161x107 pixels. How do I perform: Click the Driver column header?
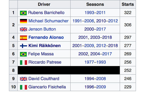44,4
